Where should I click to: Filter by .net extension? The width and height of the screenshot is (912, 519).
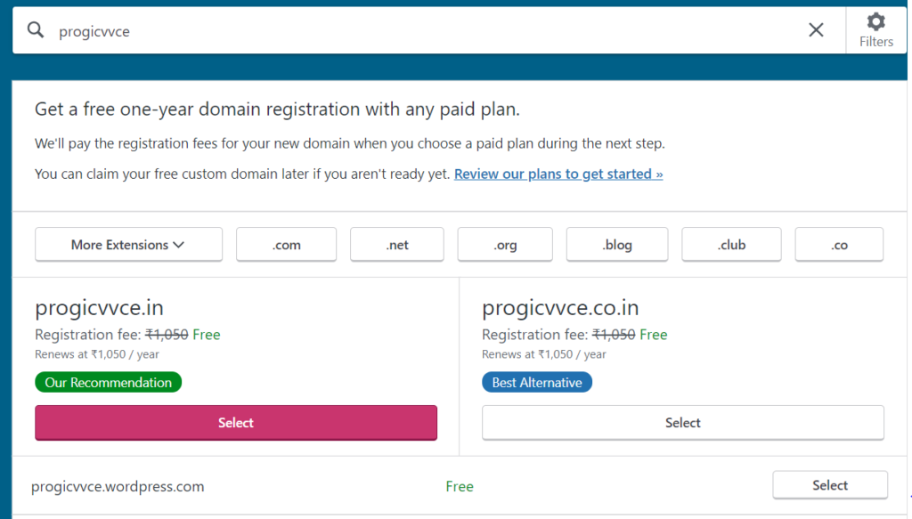396,245
